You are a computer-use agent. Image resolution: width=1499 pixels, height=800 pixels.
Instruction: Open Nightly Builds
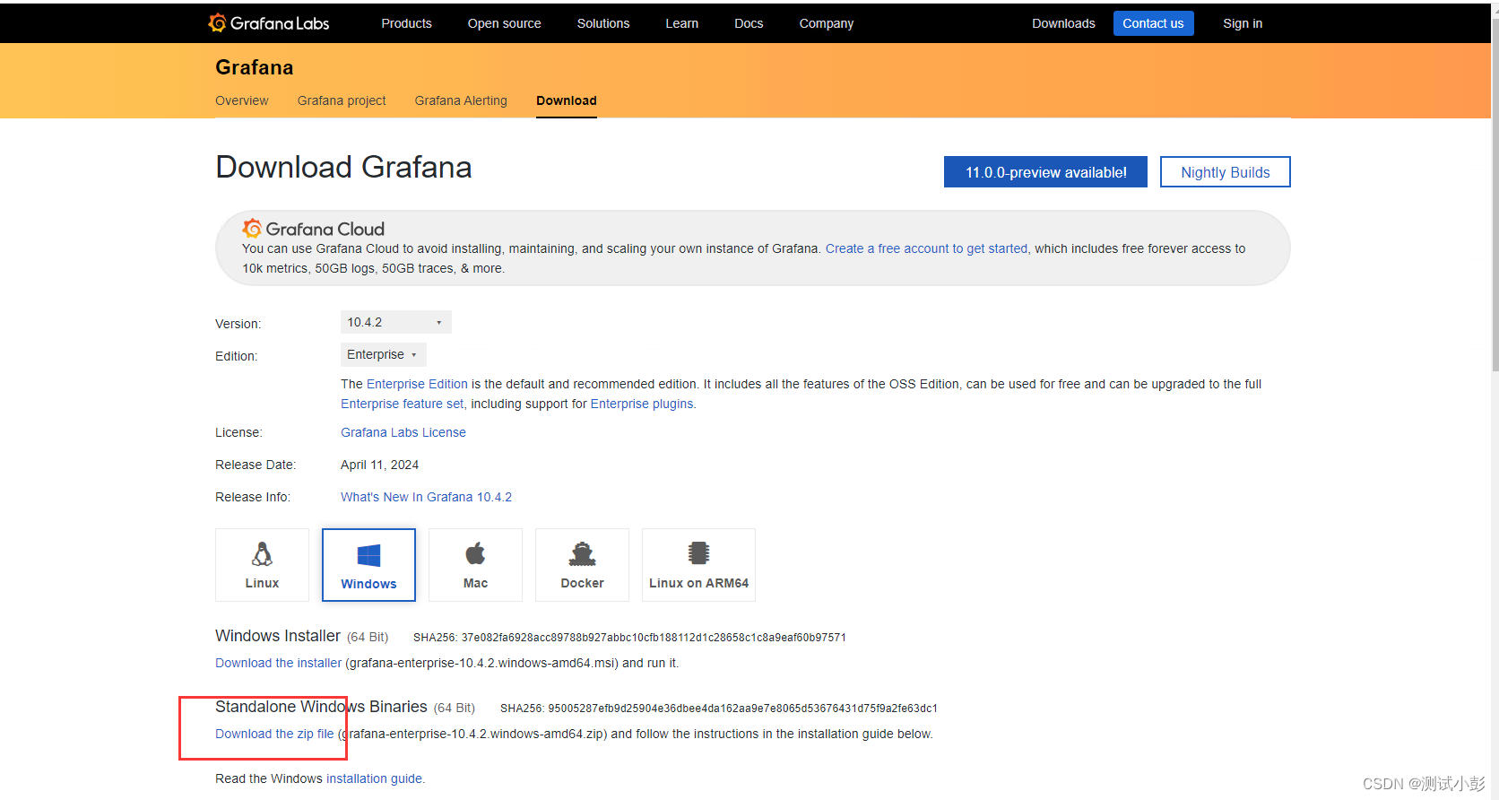[x=1225, y=172]
